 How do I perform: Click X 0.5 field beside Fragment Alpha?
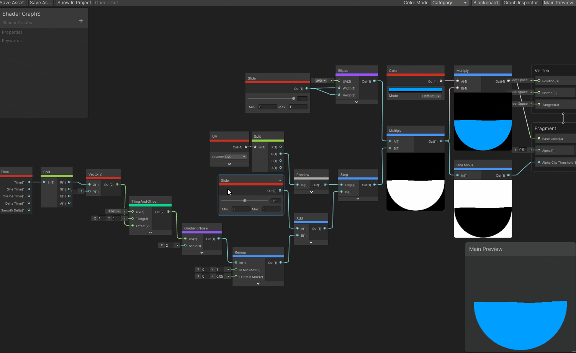pos(521,150)
